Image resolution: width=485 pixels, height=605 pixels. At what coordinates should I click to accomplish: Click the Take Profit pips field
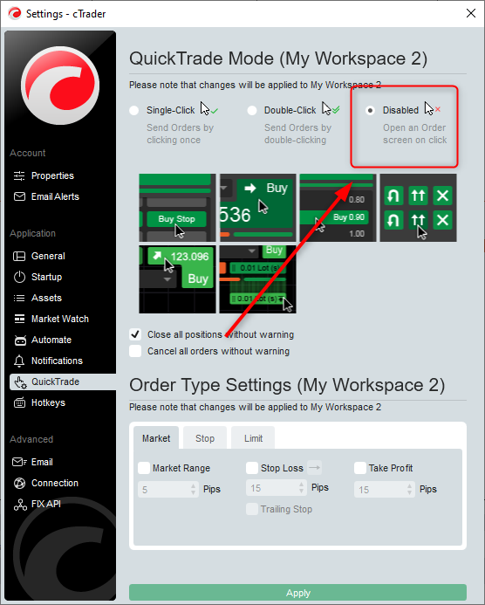[385, 489]
